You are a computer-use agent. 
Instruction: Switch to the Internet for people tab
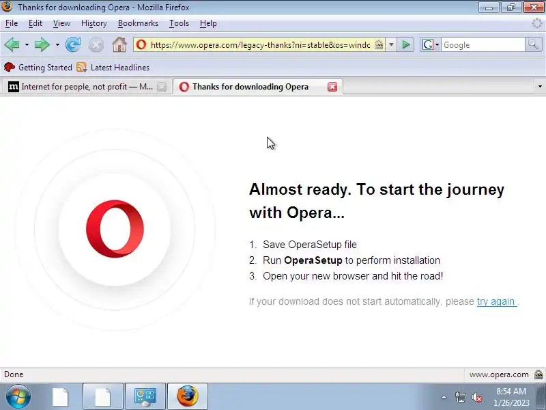click(x=87, y=87)
